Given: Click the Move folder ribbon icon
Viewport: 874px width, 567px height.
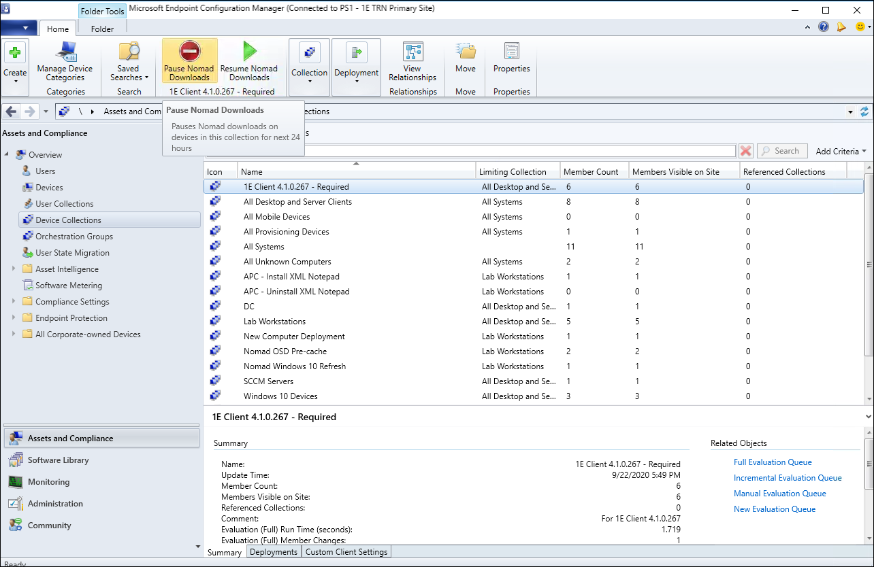Looking at the screenshot, I should [x=466, y=53].
